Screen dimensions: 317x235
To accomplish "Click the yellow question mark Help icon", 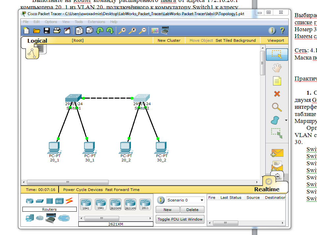I will click(x=282, y=31).
